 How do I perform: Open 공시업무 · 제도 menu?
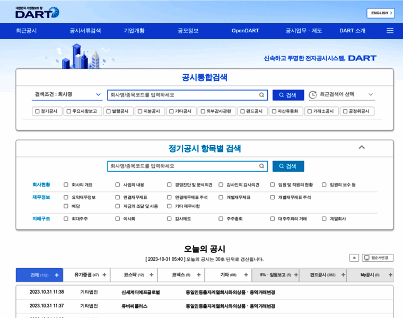click(303, 31)
